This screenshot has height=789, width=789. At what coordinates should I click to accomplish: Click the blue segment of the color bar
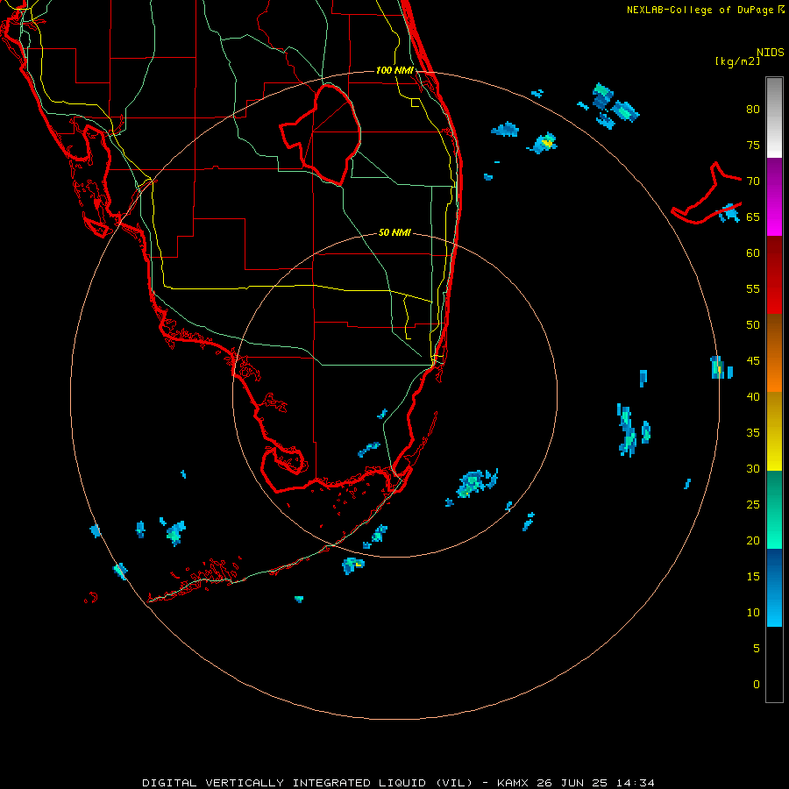(x=774, y=587)
